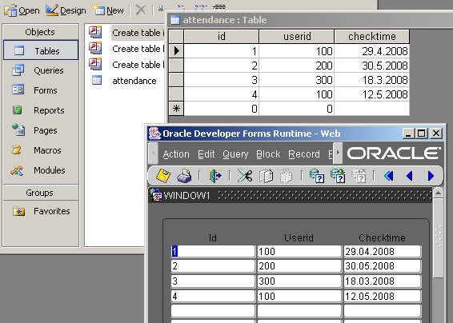Click the id column header in attendance table

222,36
